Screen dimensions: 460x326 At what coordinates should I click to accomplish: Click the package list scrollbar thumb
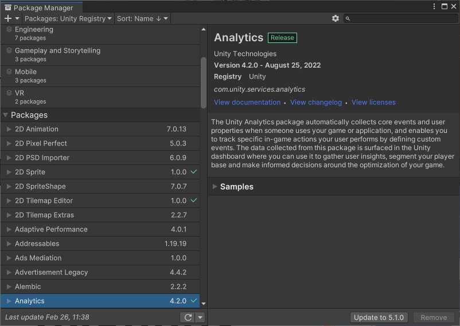204,83
